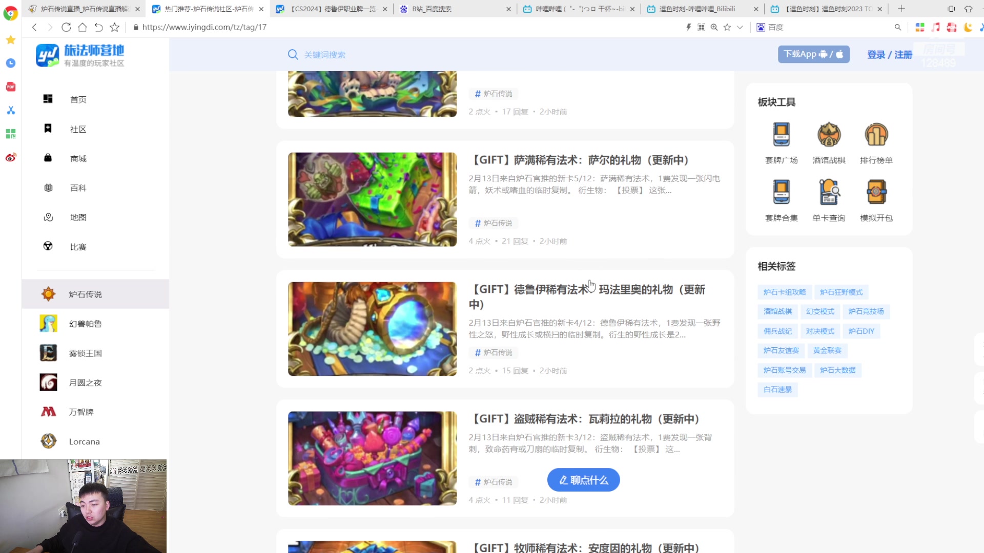Screen dimensions: 984x553
Task: Open the 酒馆战棋 battlegrounds tool icon
Action: (x=829, y=135)
